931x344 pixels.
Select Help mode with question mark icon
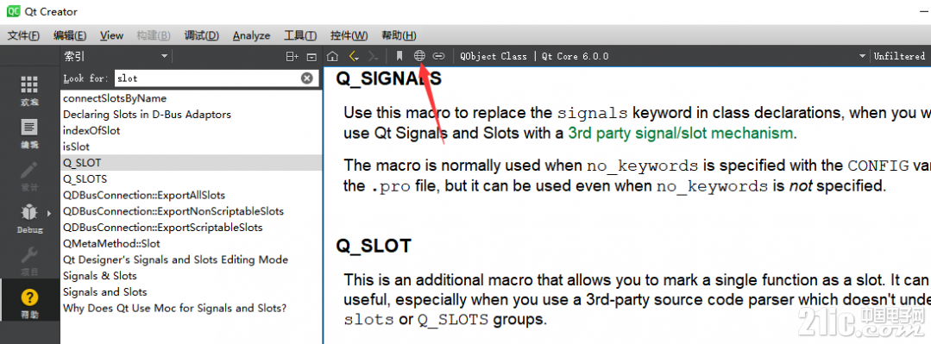coord(29,303)
